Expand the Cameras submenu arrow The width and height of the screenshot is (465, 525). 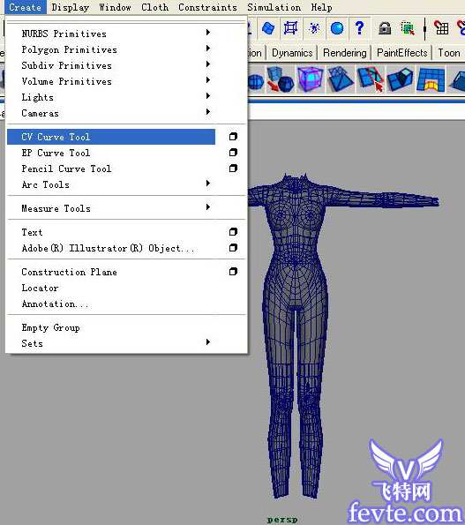208,111
